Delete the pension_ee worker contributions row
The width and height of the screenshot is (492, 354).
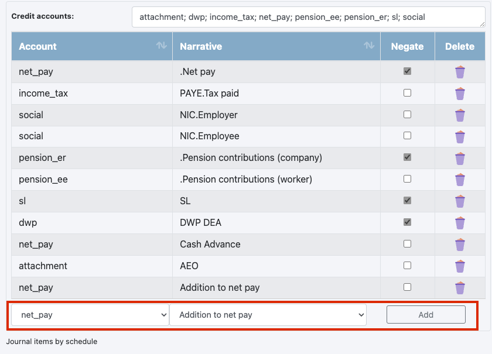point(460,180)
